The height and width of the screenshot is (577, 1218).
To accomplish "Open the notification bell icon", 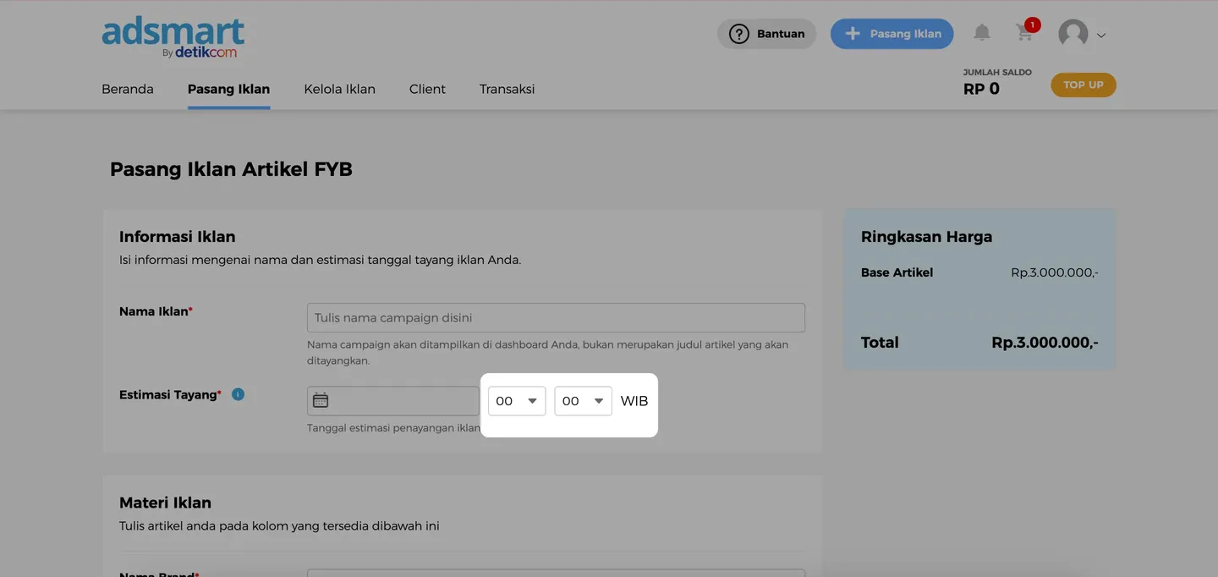I will tap(981, 33).
